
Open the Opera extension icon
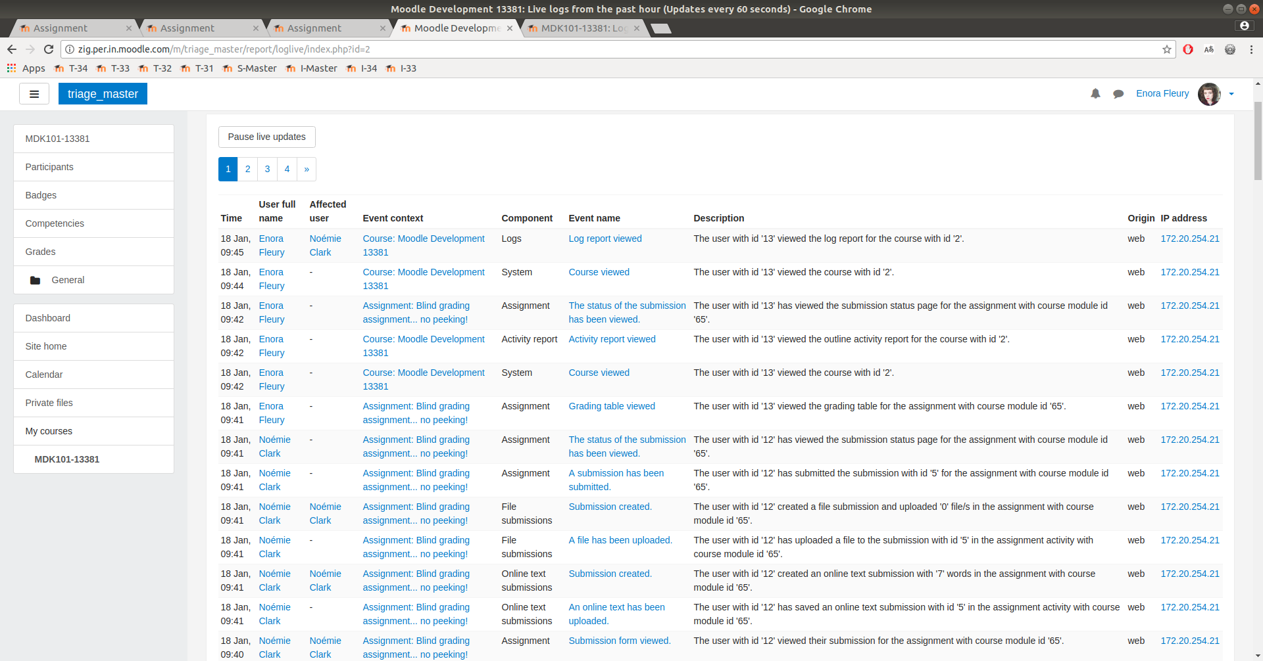coord(1188,49)
